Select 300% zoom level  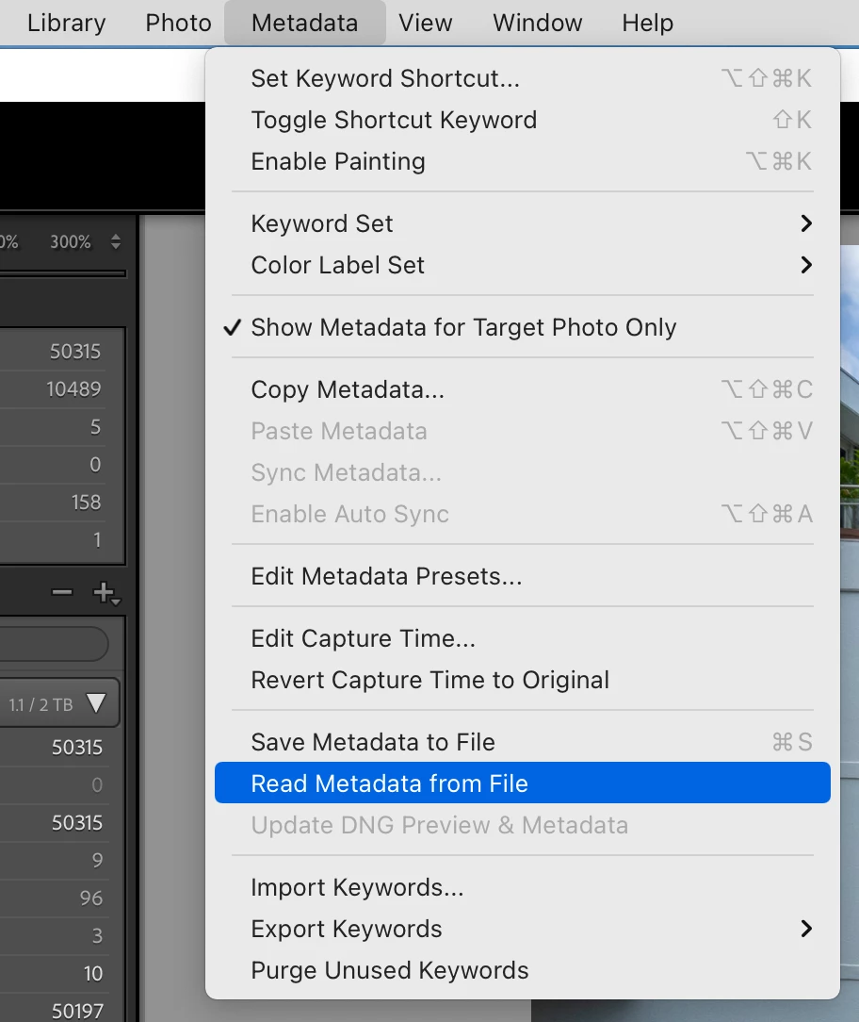click(x=71, y=242)
